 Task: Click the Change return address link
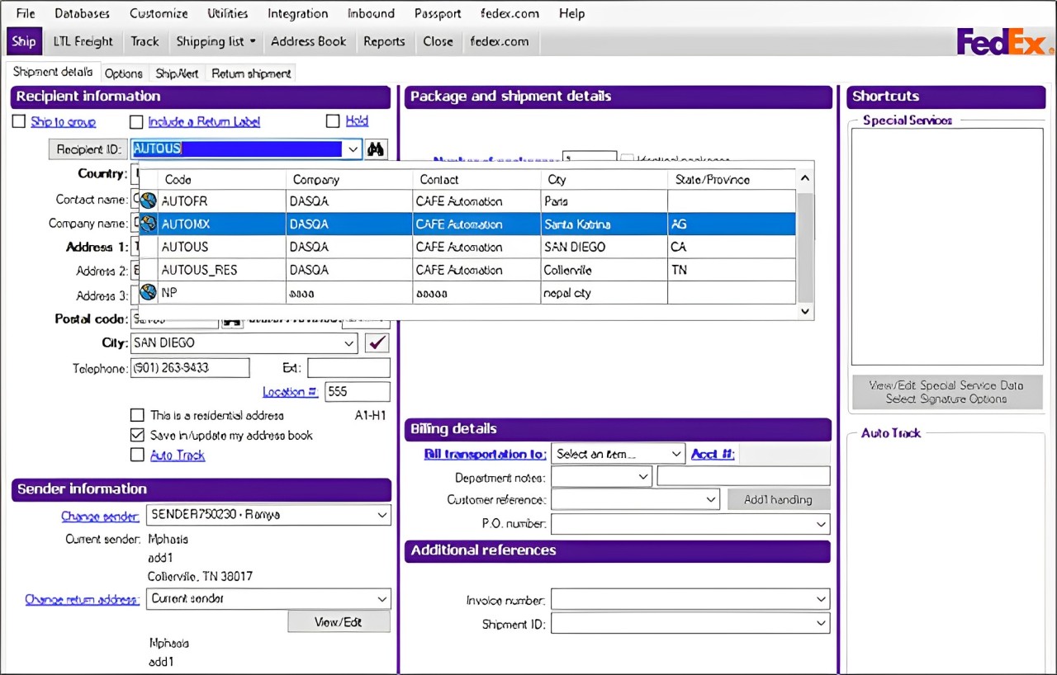pos(83,600)
